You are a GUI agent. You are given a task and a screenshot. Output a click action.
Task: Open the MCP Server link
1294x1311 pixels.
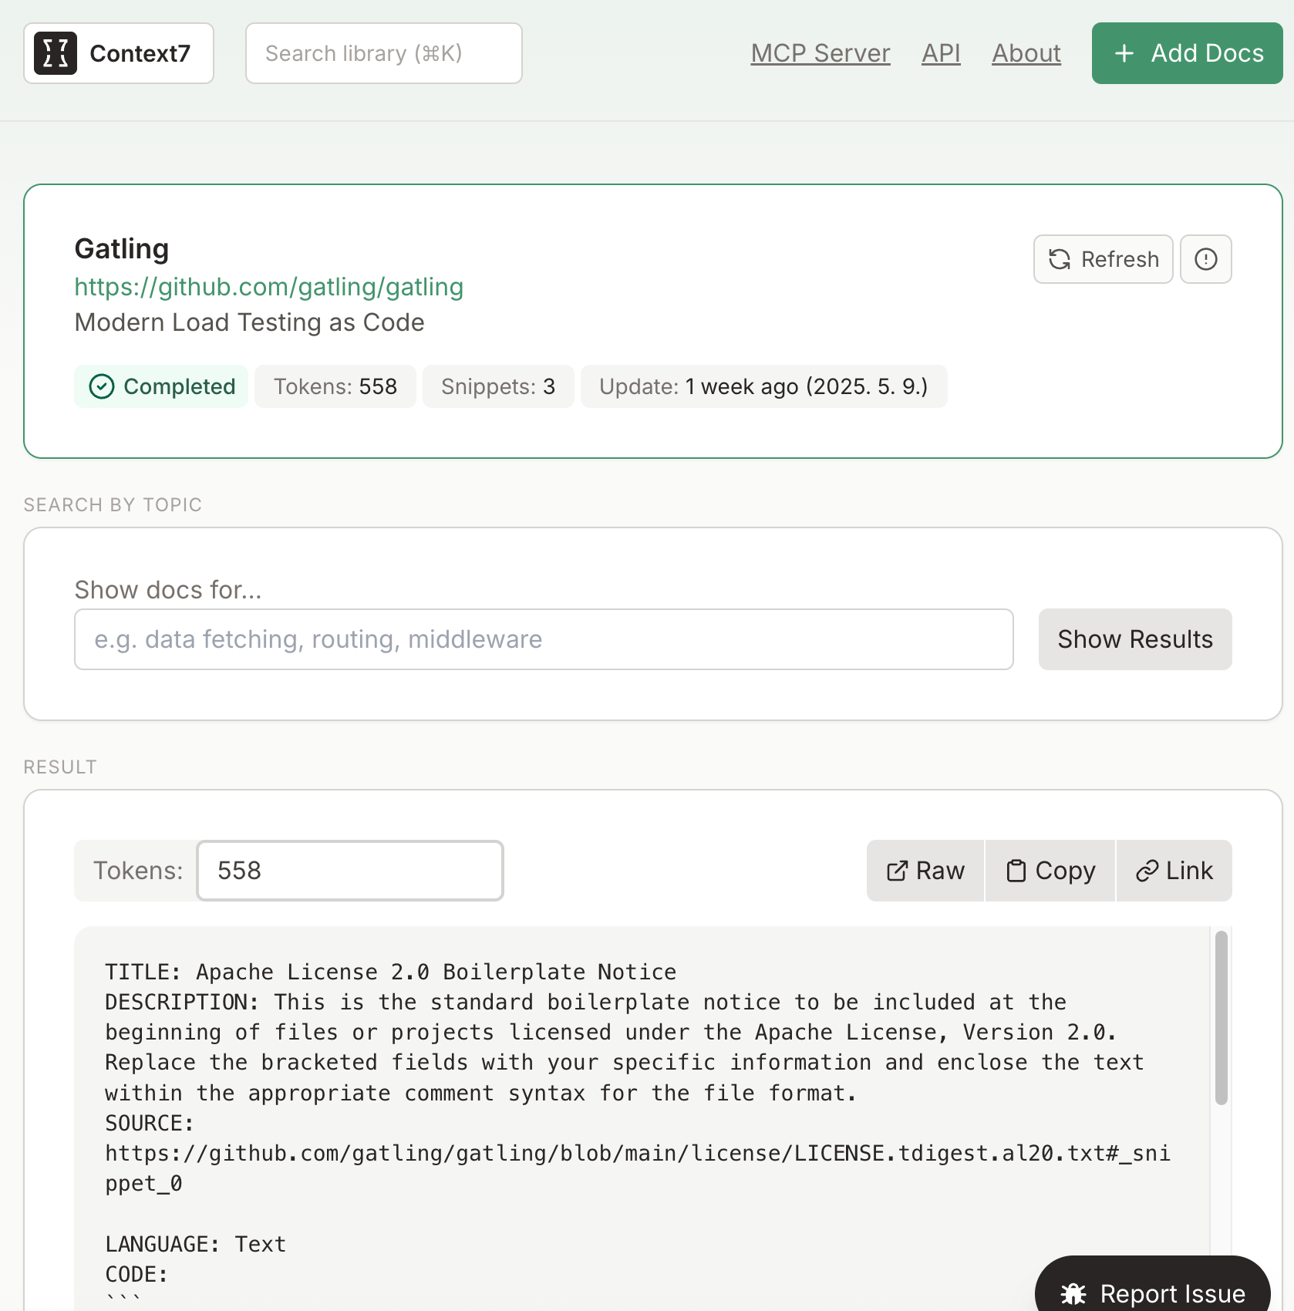[x=821, y=53]
